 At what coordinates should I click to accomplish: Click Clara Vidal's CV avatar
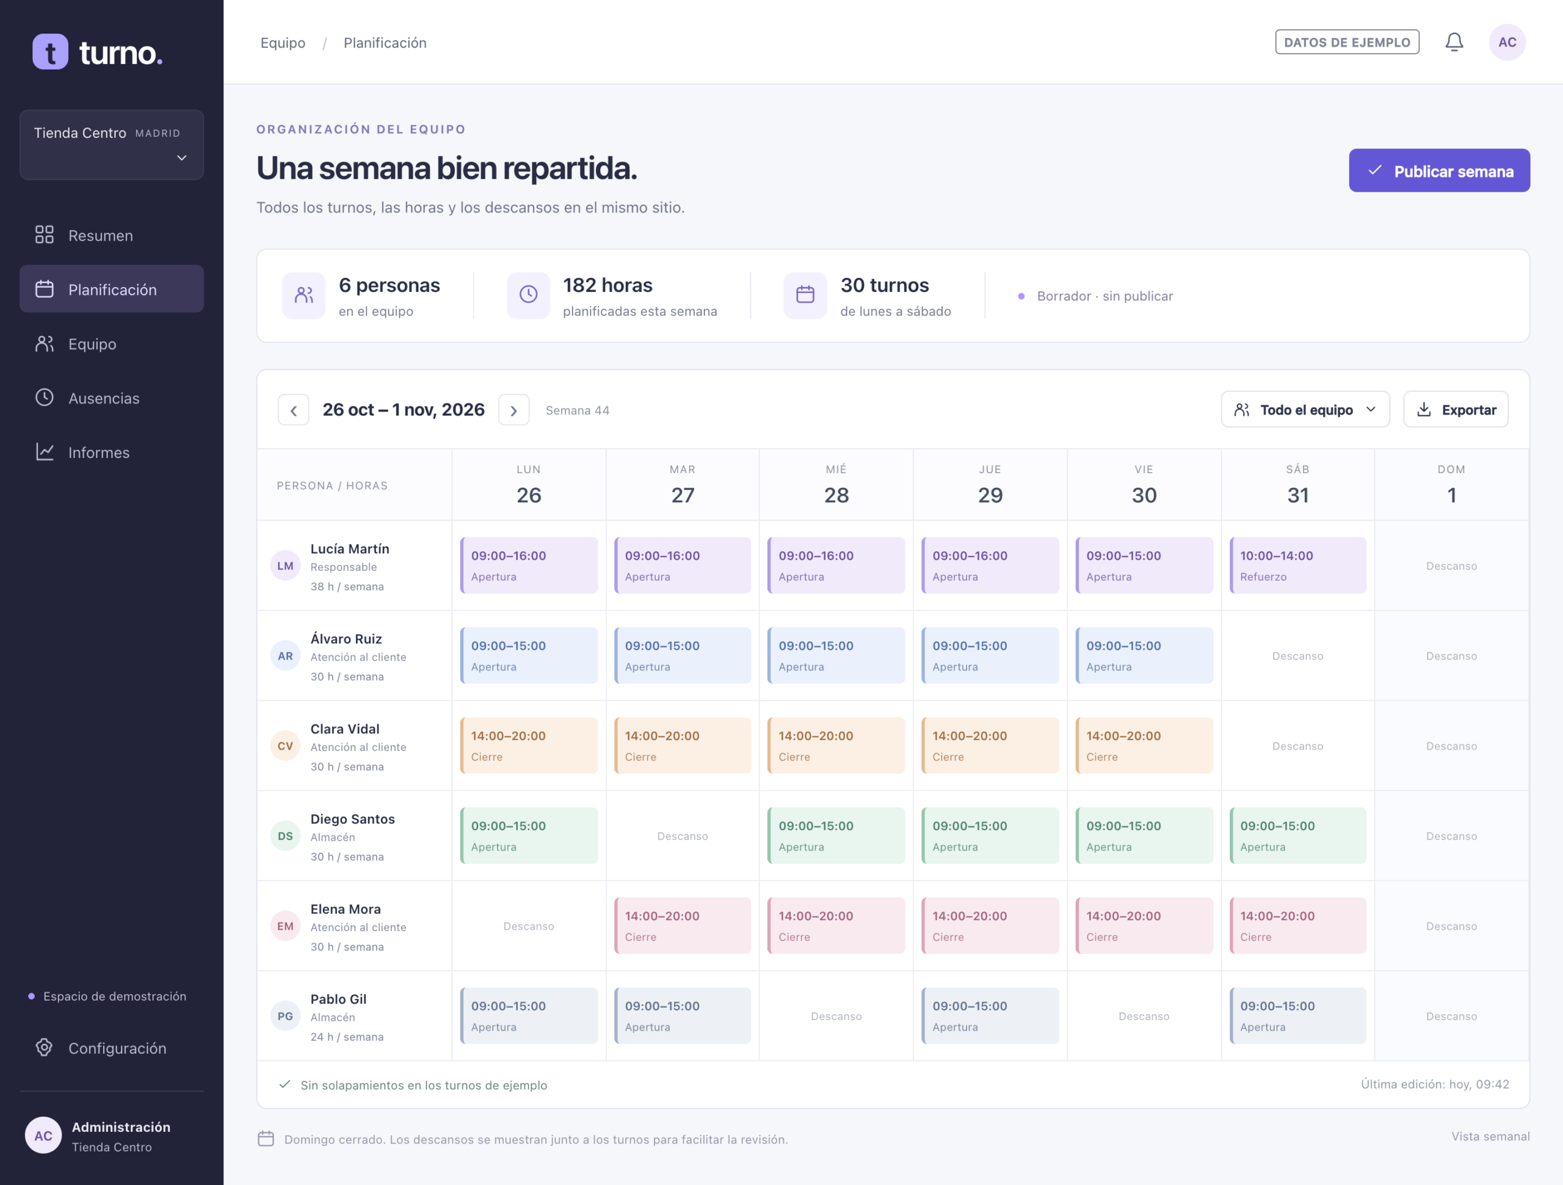[286, 746]
